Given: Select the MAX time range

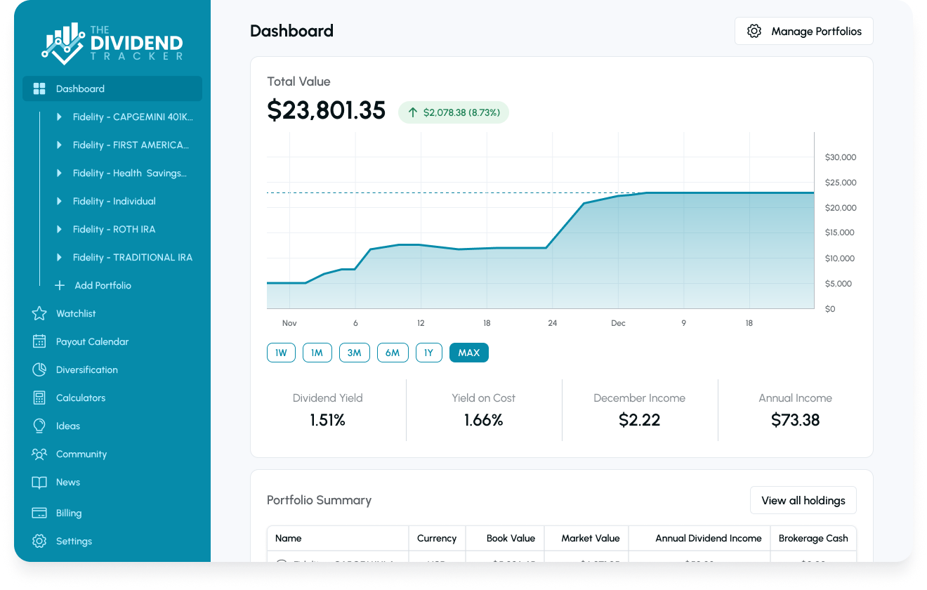Looking at the screenshot, I should tap(468, 353).
